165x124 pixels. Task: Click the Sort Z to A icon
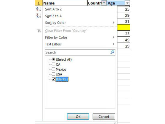tap(38, 16)
